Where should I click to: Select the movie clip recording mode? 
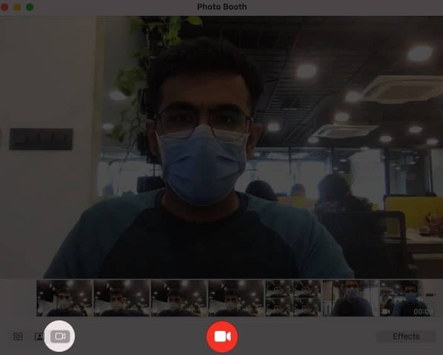[x=59, y=337]
